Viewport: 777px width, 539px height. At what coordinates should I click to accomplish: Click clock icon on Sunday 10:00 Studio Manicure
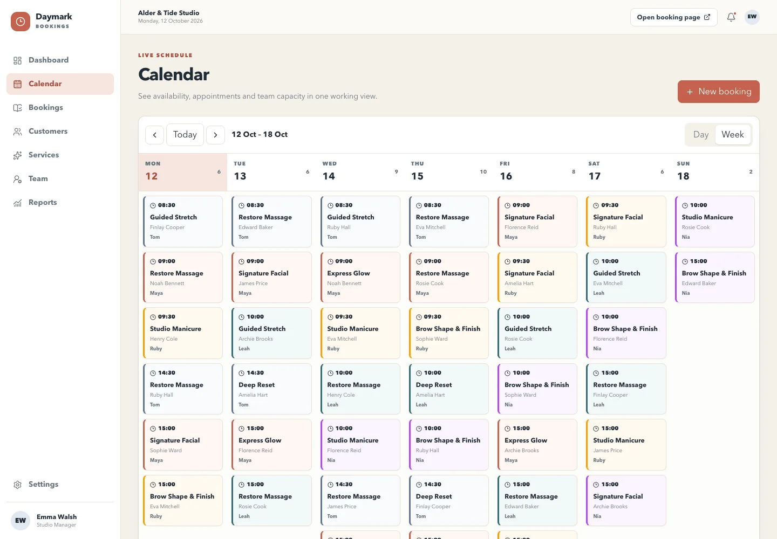tap(685, 205)
